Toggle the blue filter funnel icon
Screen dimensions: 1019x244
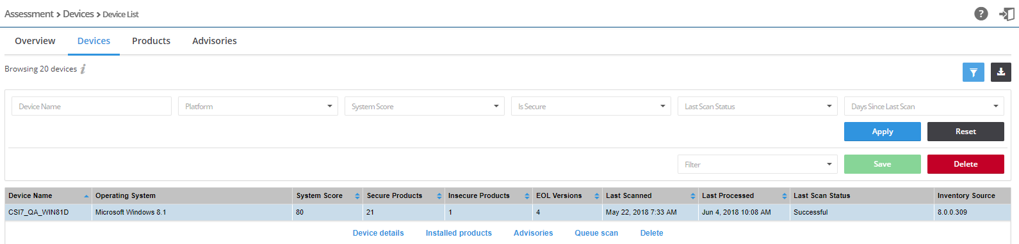(974, 72)
